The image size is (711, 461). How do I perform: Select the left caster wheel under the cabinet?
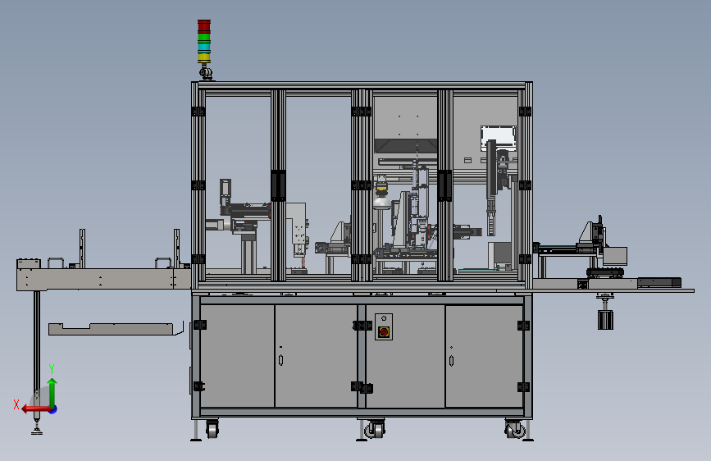point(212,429)
